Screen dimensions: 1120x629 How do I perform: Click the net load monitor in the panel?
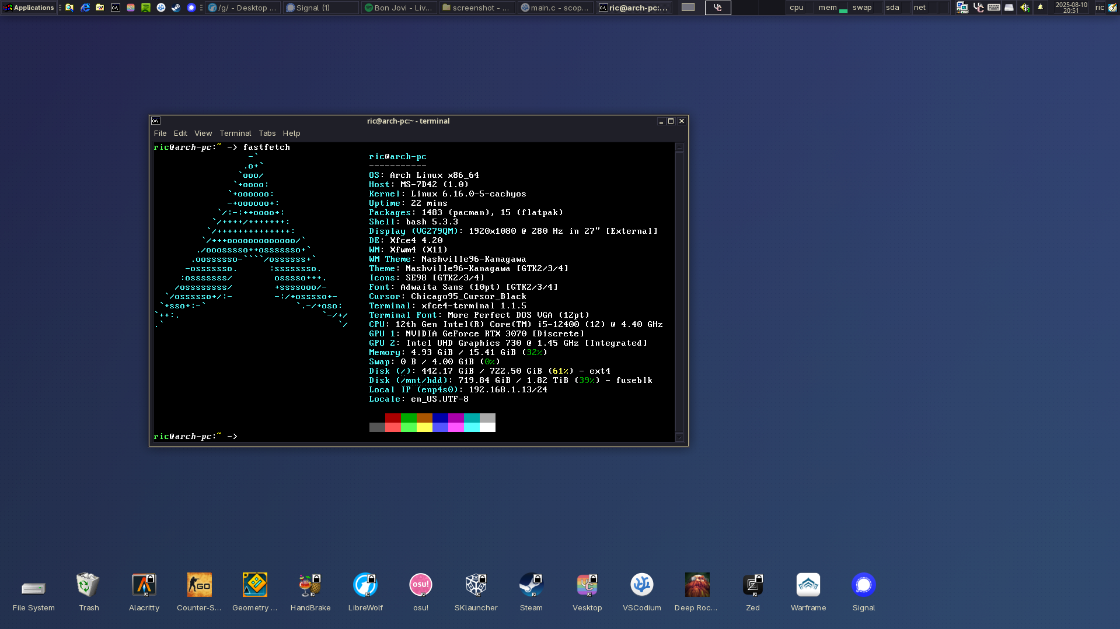tap(930, 8)
